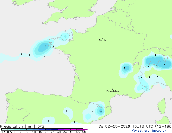Pick the 10–15 mm legend swatch
The width and height of the screenshot is (172, 133).
[x=36, y=129]
